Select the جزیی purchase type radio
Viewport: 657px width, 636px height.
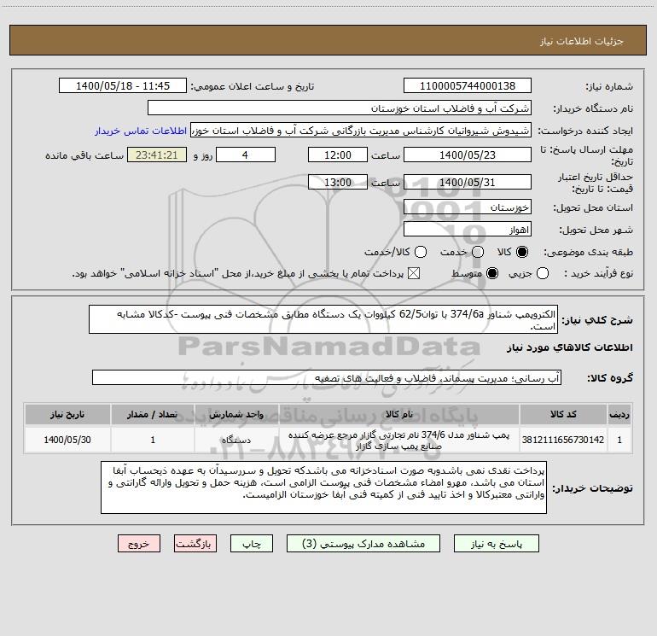click(x=542, y=273)
